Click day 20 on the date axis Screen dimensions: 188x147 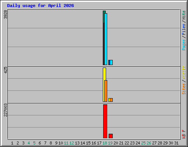[116, 143]
